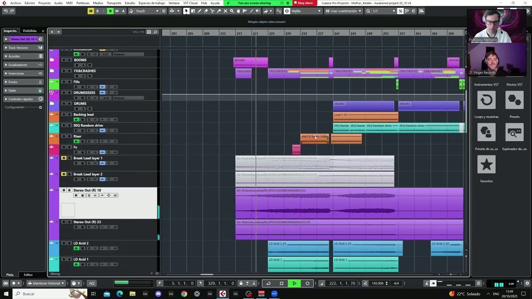This screenshot has height=299, width=532.
Task: Open Google Chrome in Windows taskbar
Action: coord(184,294)
